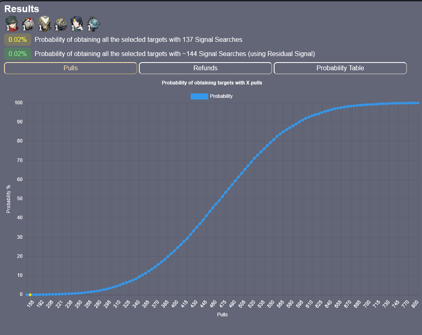
Task: Click the x-axis label '400'
Action: click(x=175, y=304)
